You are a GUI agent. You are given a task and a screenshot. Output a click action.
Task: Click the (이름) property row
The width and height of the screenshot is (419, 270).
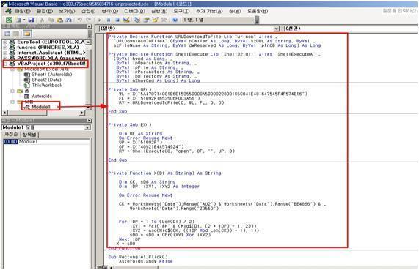10,142
